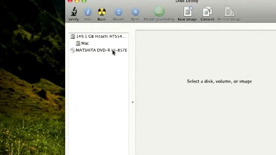This screenshot has height=155, width=276.
Task: Click the DVD drive disc icon
Action: [73, 50]
